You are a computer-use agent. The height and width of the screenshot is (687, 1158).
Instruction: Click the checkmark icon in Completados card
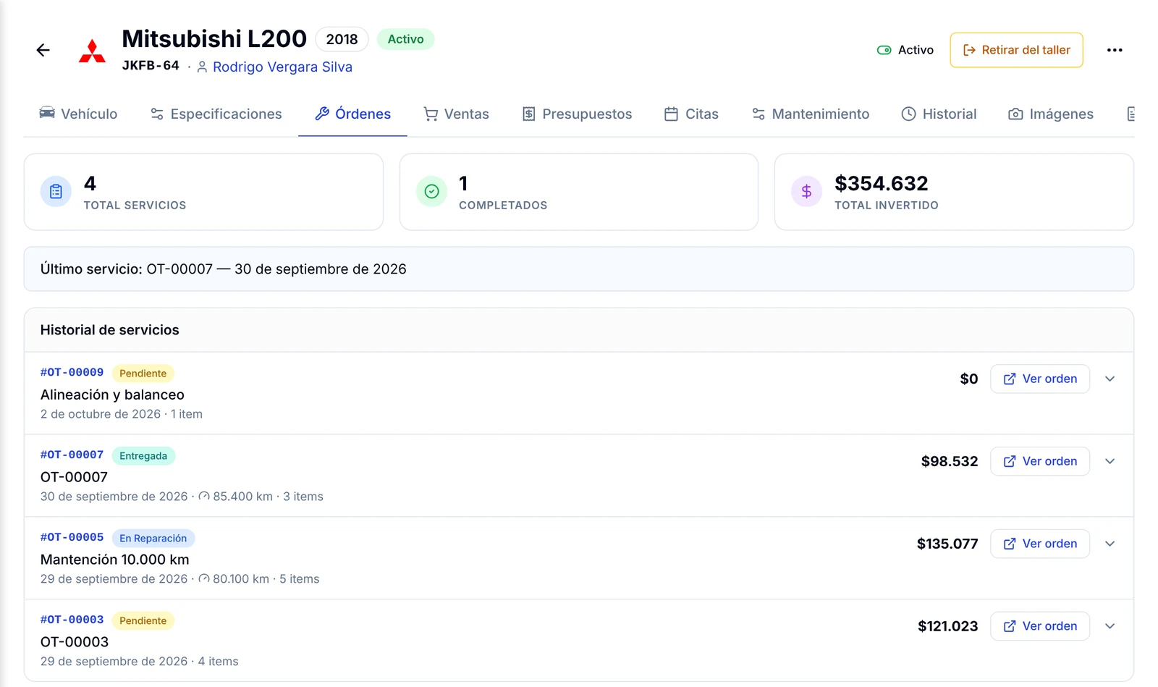click(431, 192)
